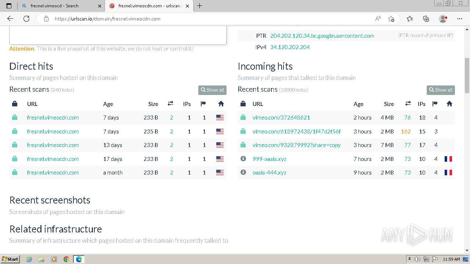Open the 13 days old fresnel.vimeocdn.com scan

pyautogui.click(x=53, y=145)
